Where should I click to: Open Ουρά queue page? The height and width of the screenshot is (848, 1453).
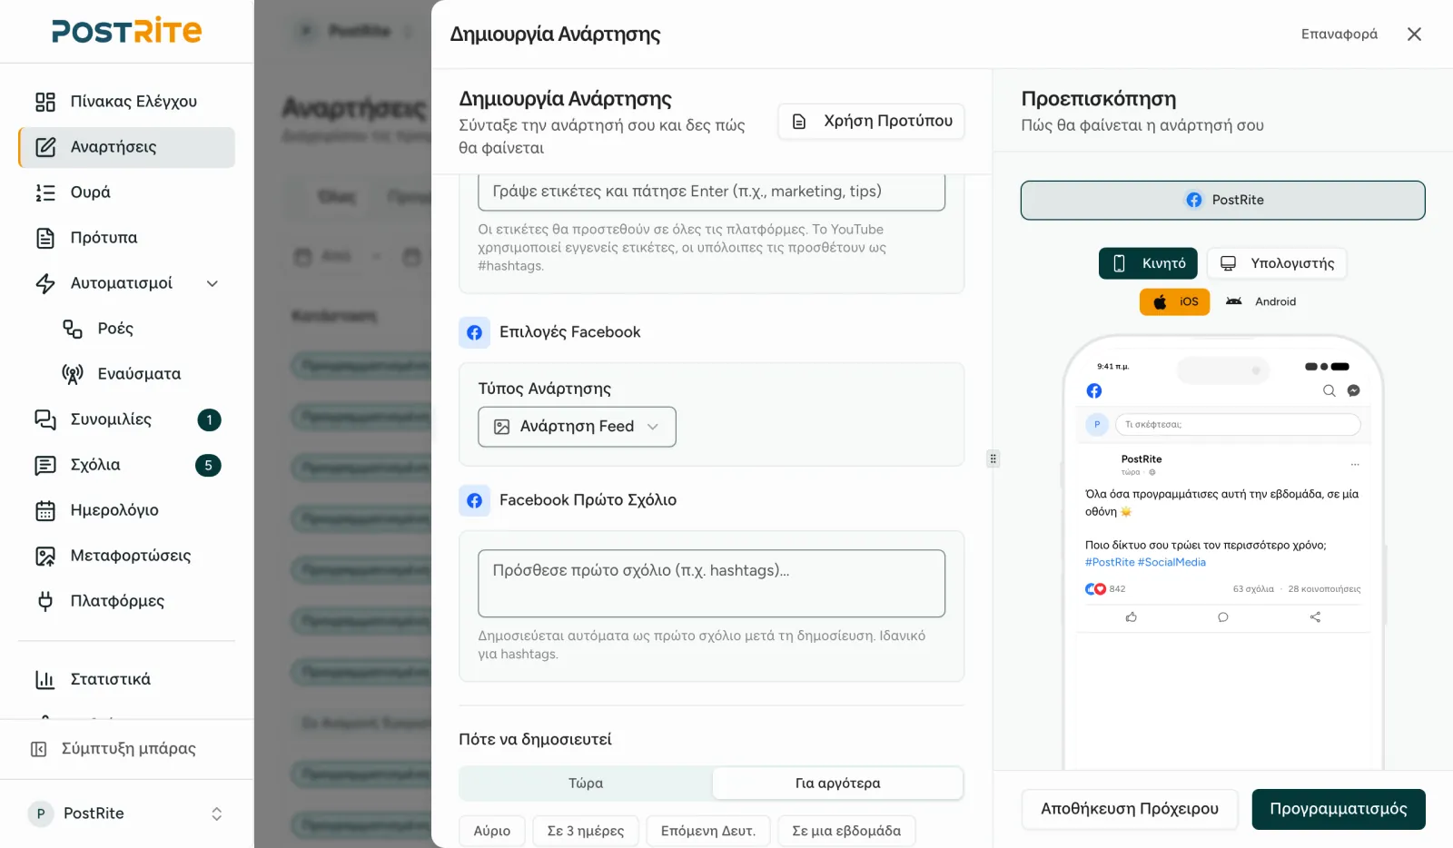click(x=126, y=192)
